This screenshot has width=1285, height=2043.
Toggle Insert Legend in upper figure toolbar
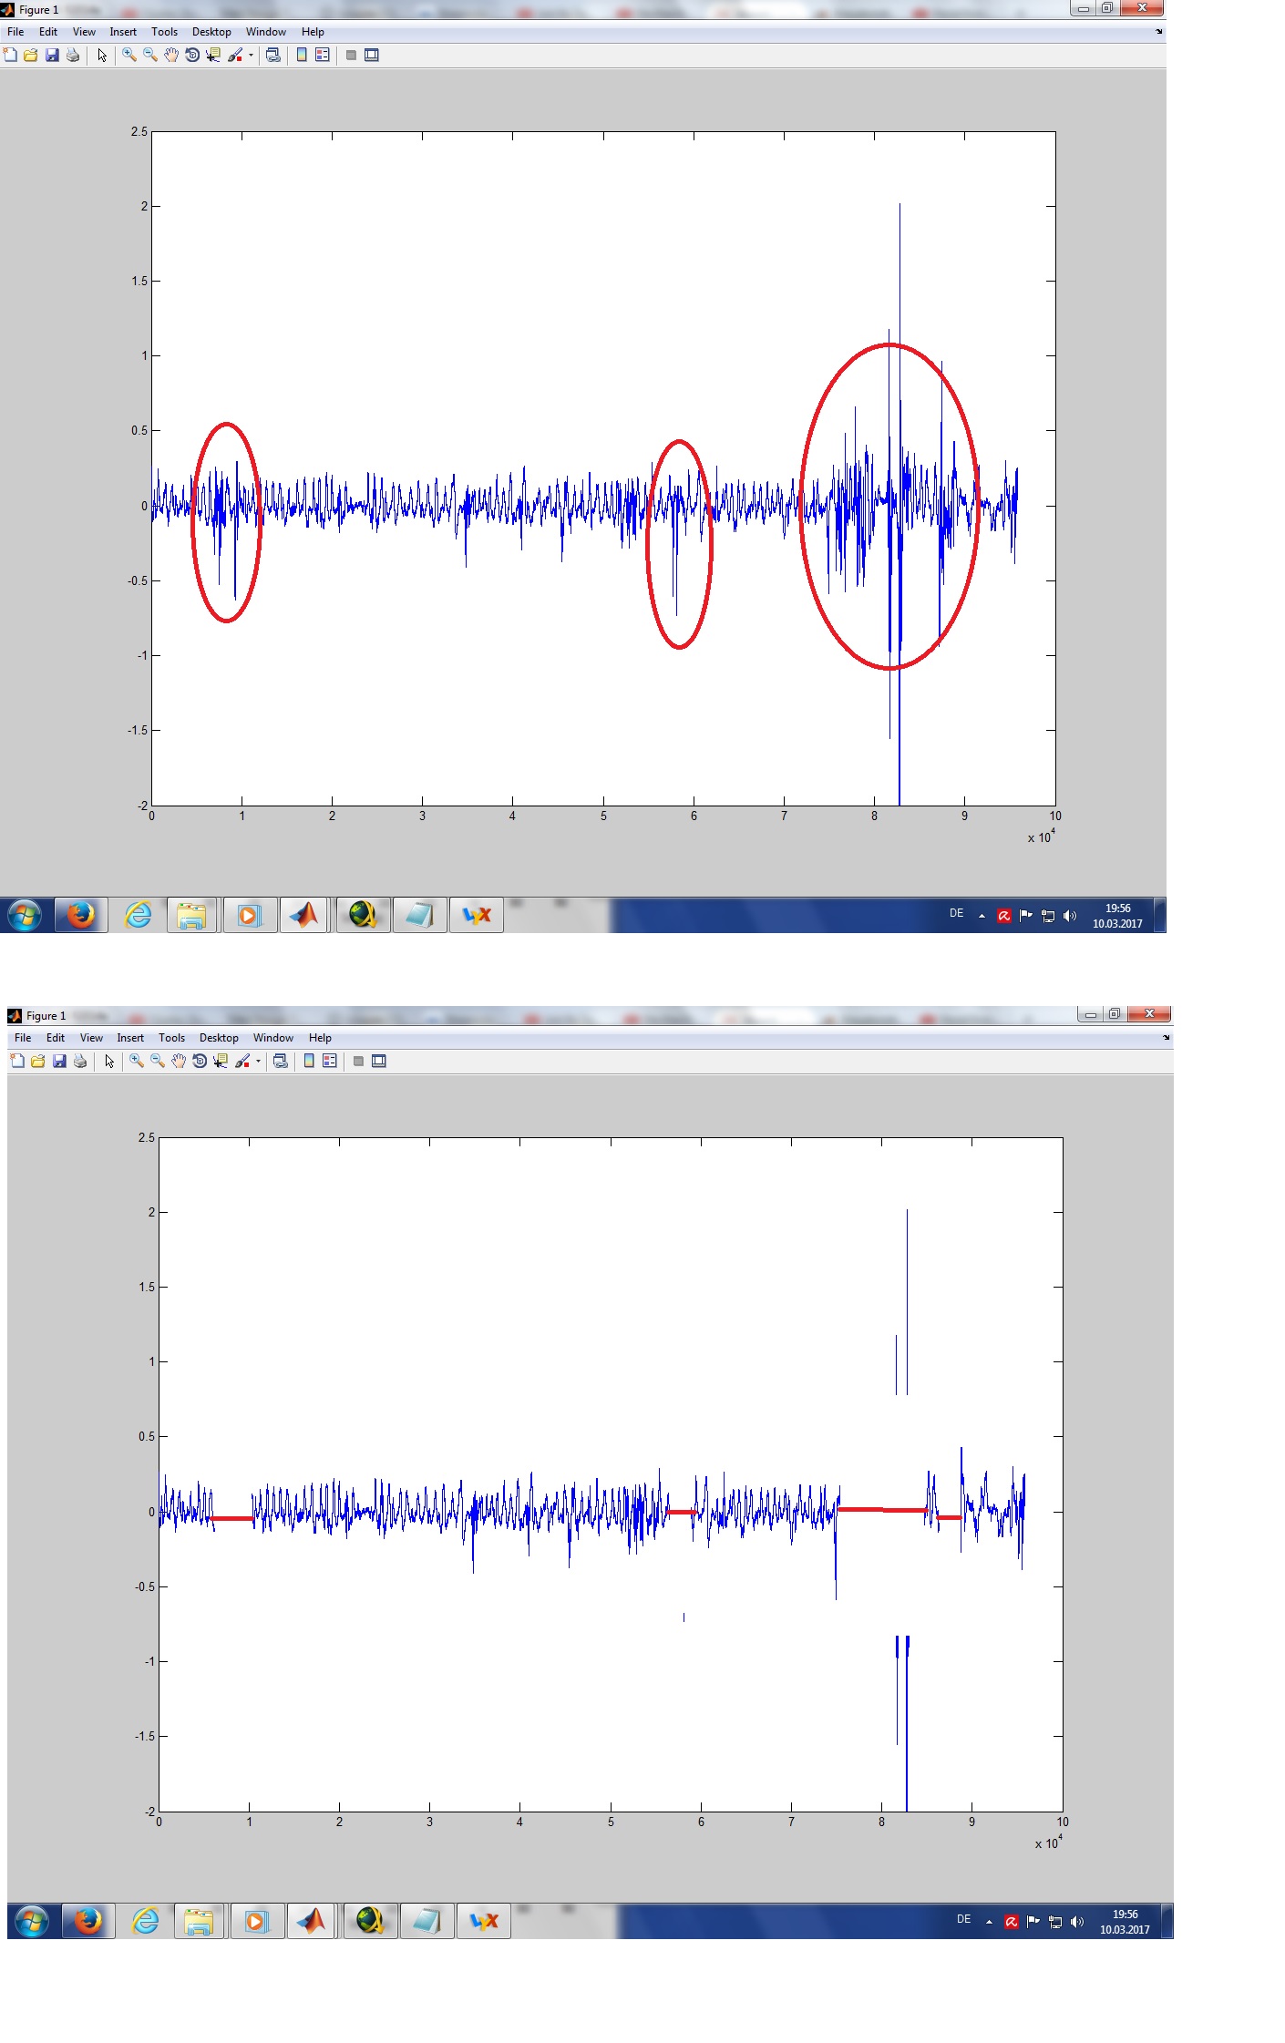click(322, 56)
